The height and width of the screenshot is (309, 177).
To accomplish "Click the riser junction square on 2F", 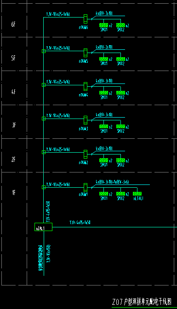I will pos(44,152).
